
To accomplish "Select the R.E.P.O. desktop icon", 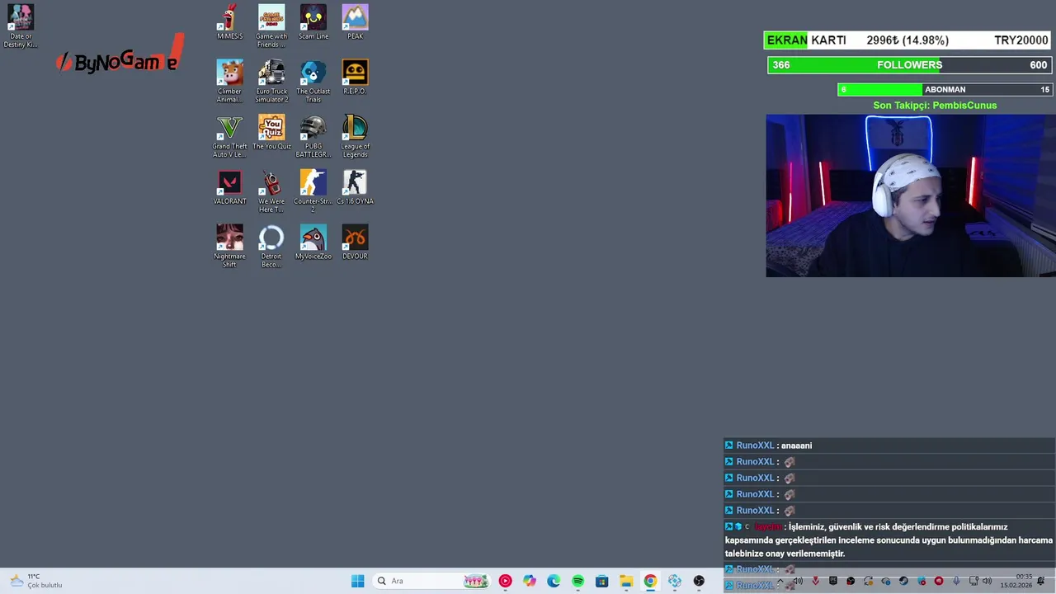I will (x=355, y=77).
